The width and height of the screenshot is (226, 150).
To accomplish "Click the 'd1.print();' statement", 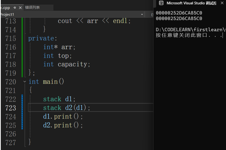I will point(63,116).
